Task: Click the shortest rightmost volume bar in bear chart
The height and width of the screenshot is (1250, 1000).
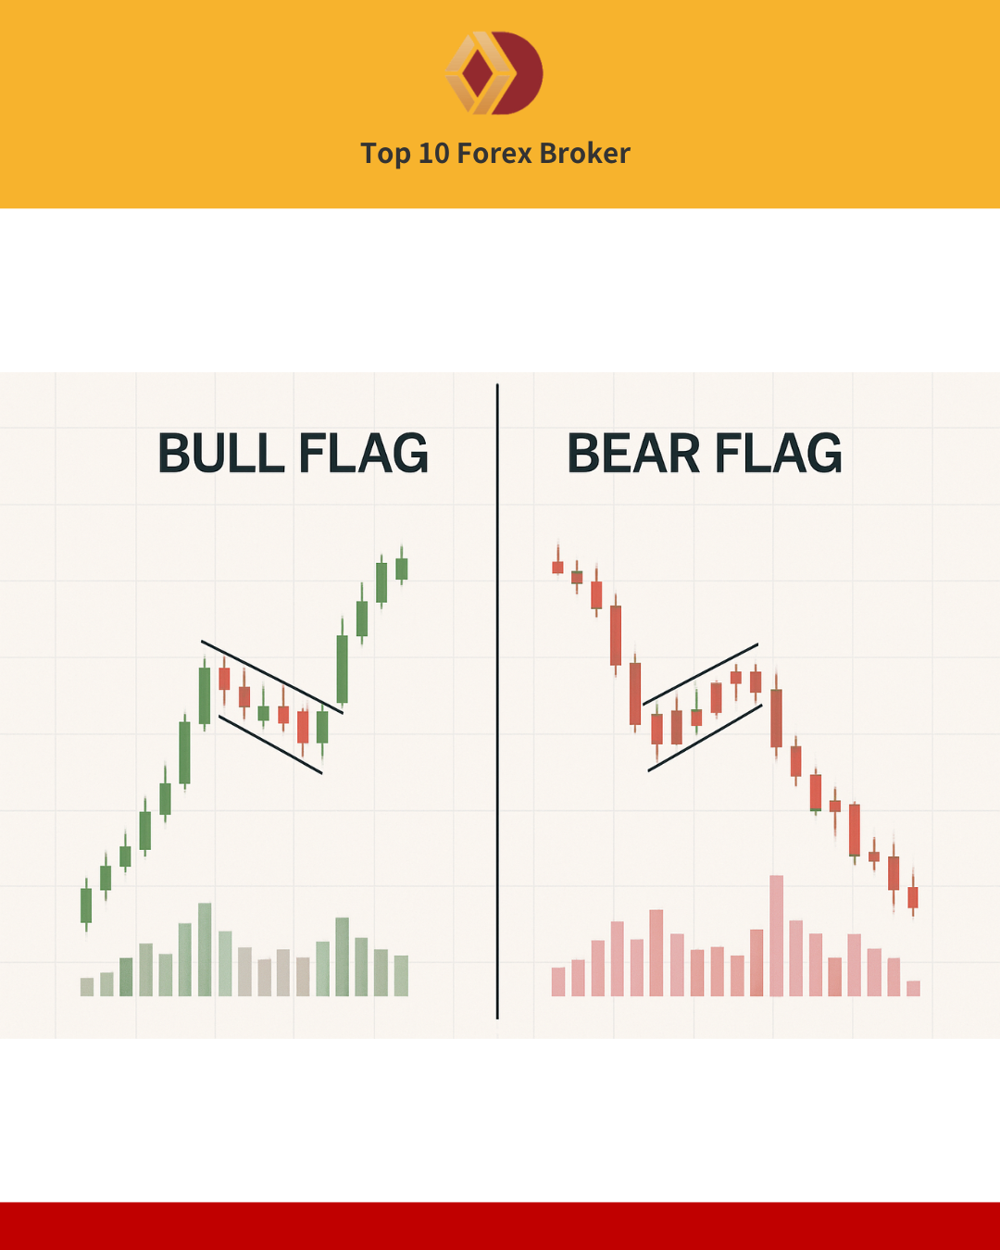Action: [x=913, y=988]
